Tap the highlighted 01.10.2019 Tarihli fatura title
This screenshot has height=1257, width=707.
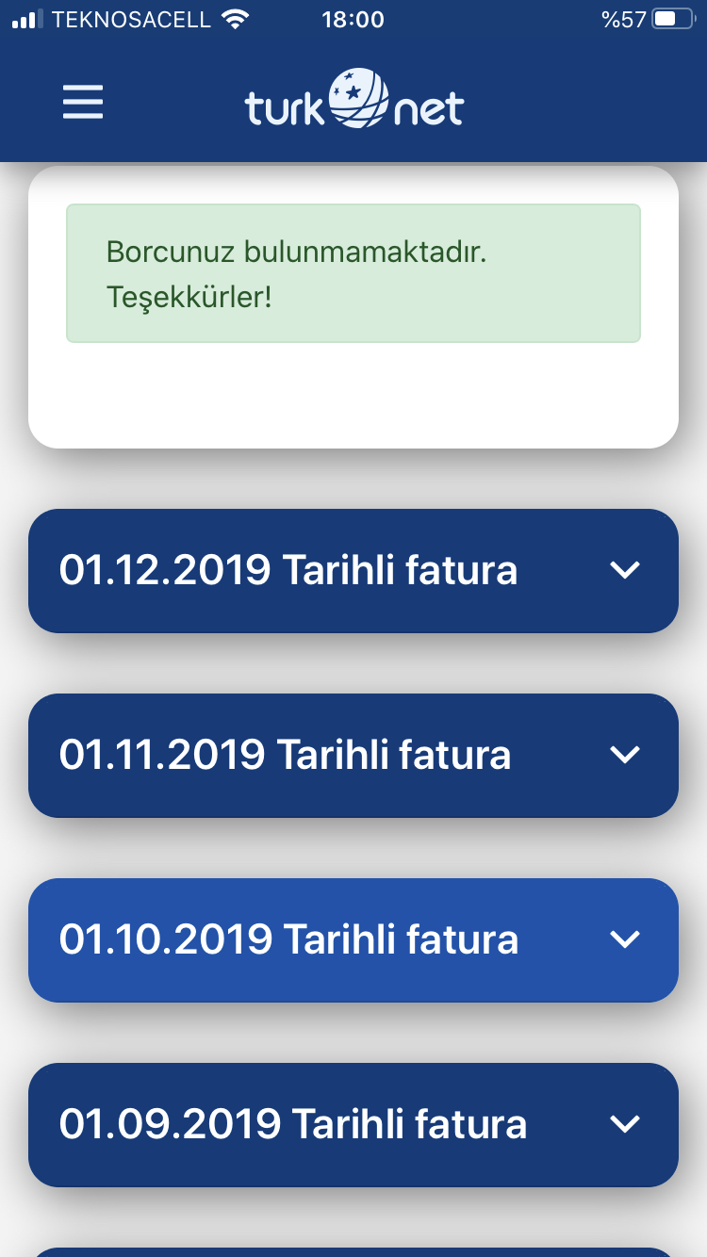(x=288, y=939)
